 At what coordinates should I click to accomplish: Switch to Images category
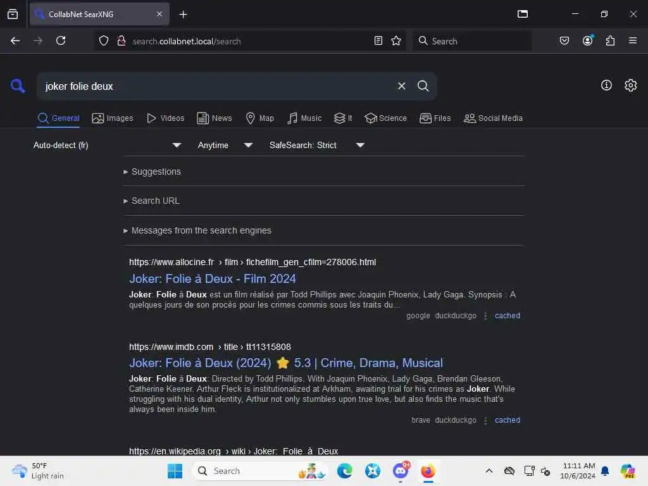(113, 118)
